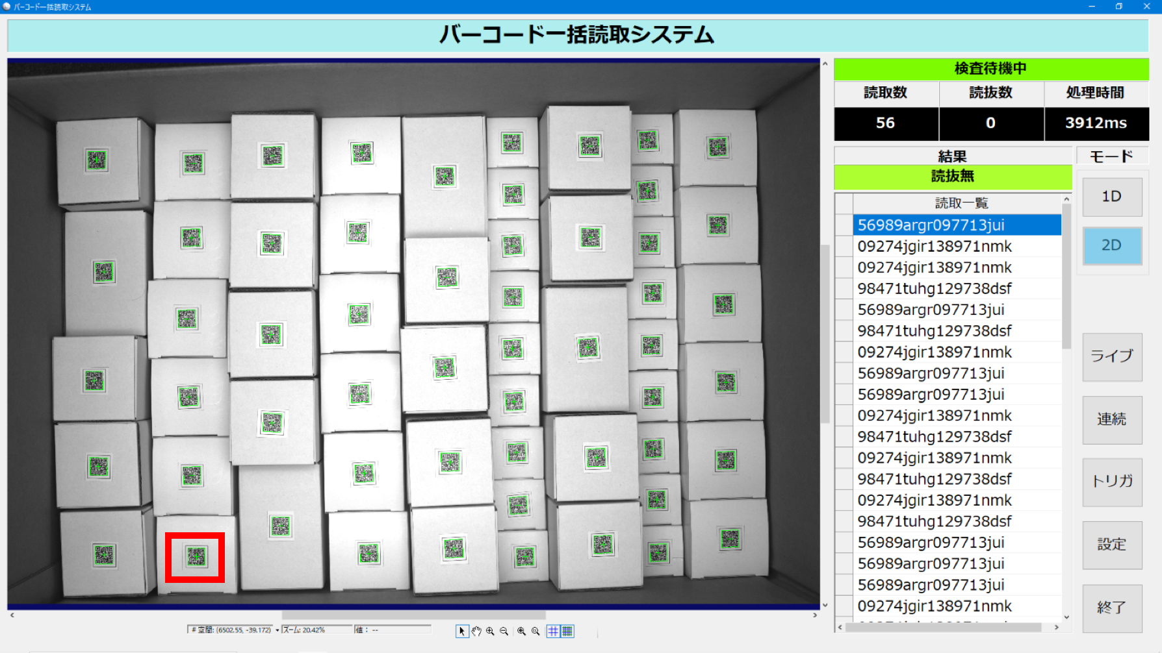Image resolution: width=1162 pixels, height=653 pixels.
Task: Switch to 2D code mode
Action: point(1112,245)
